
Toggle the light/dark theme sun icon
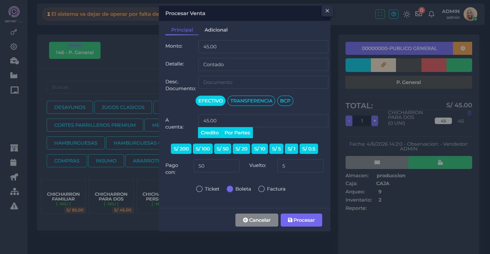tap(407, 14)
